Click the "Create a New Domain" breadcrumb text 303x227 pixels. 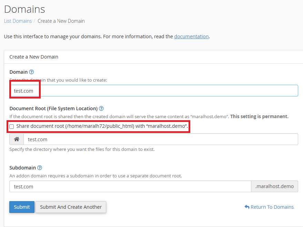coord(61,21)
